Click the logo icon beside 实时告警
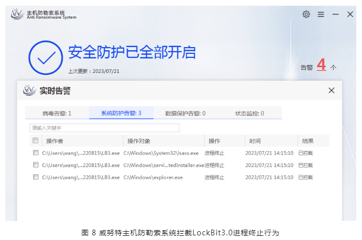362x240 pixels. point(30,91)
